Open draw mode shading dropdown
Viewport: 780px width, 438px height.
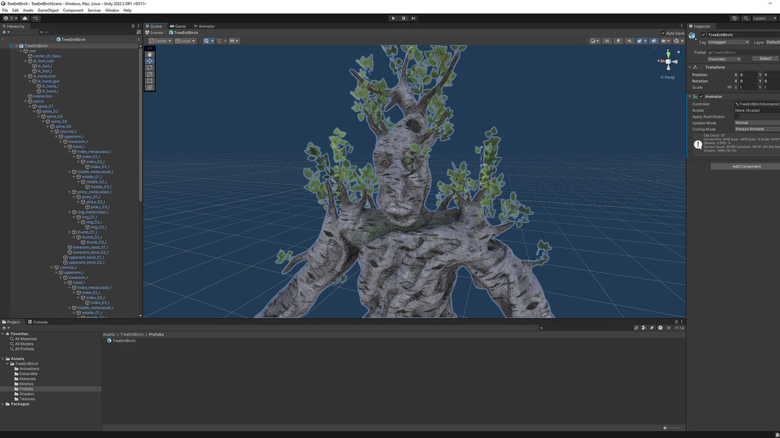(x=594, y=41)
